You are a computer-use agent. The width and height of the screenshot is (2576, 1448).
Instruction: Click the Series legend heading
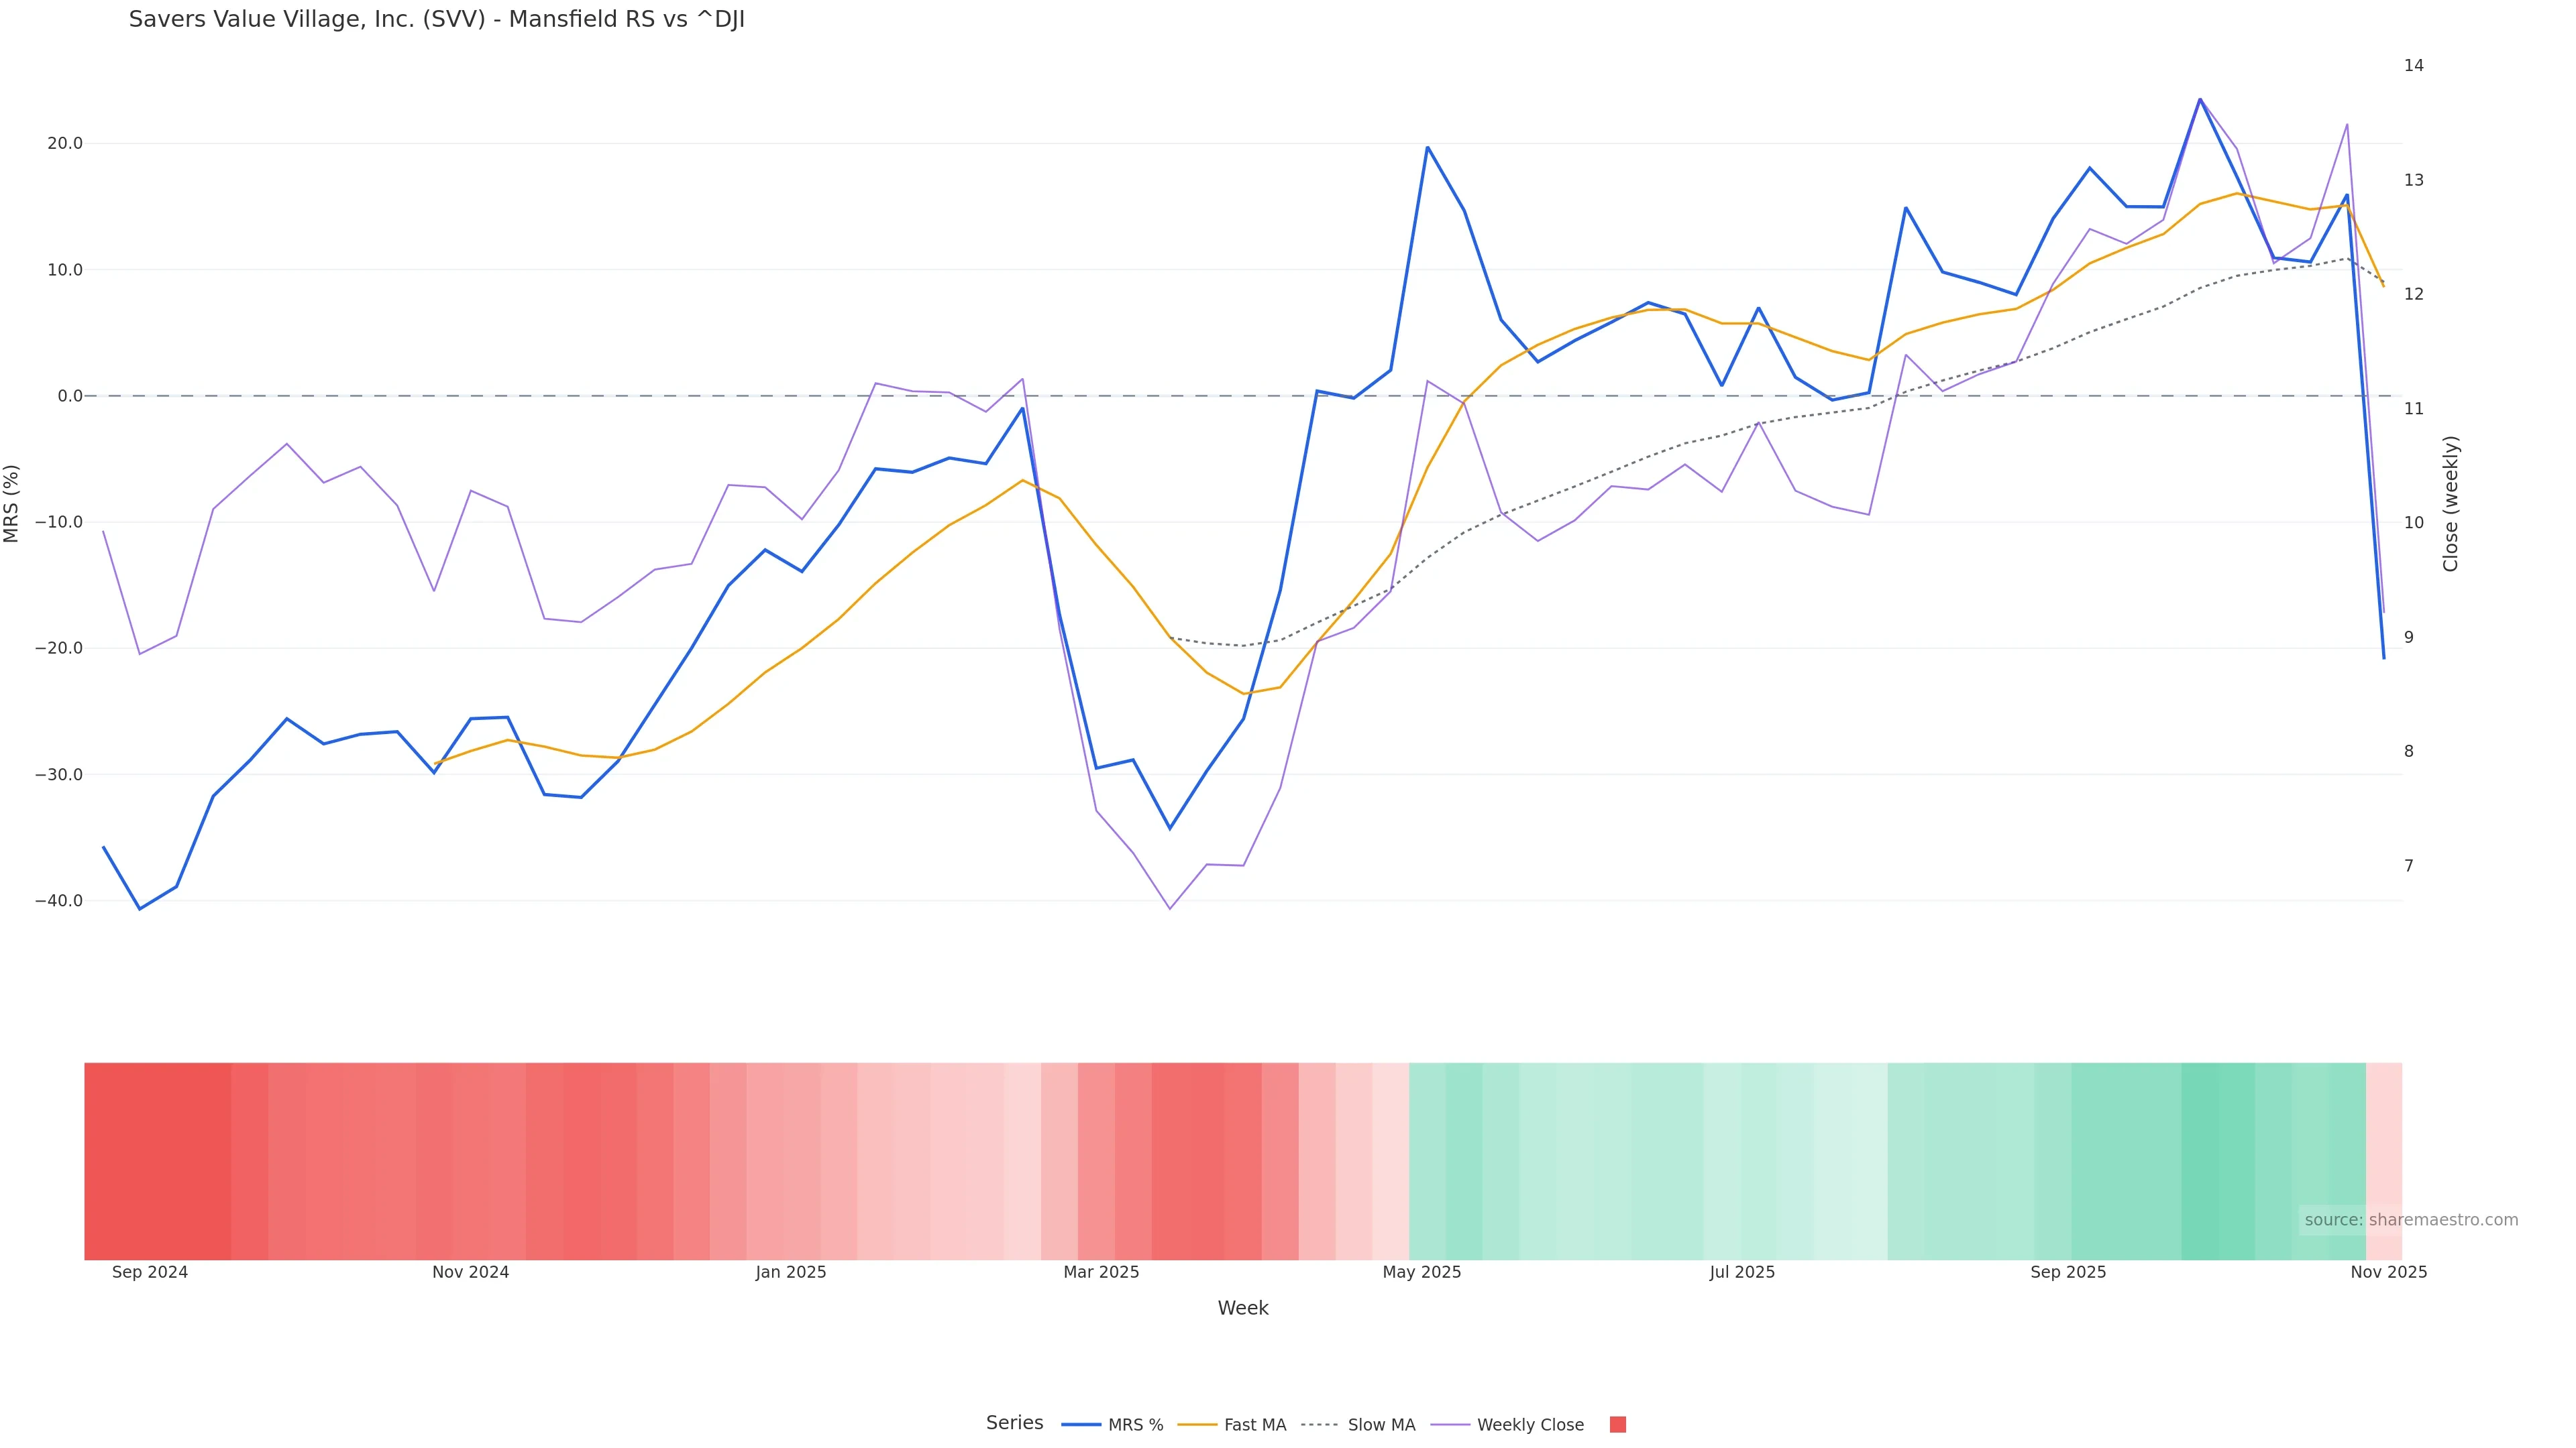pos(1014,1423)
